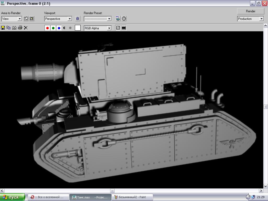Click the Edit Region icon next to View

(26, 19)
